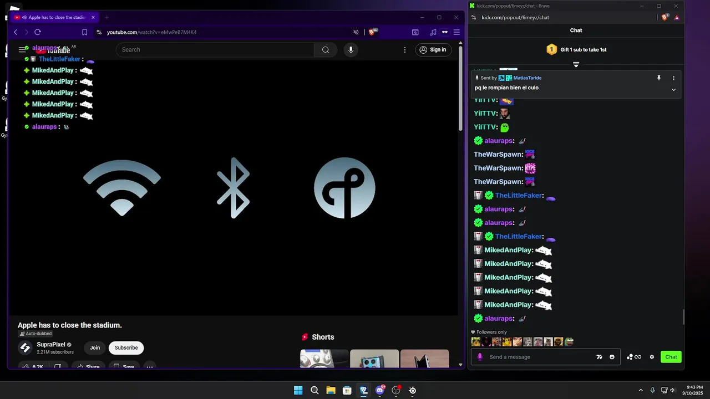The width and height of the screenshot is (710, 399).
Task: Select the Pepe frog quick emote
Action: click(569, 342)
